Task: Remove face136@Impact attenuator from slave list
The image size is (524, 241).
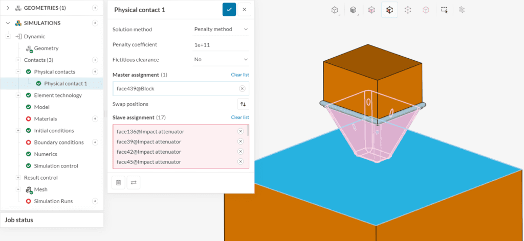Action: click(x=241, y=131)
